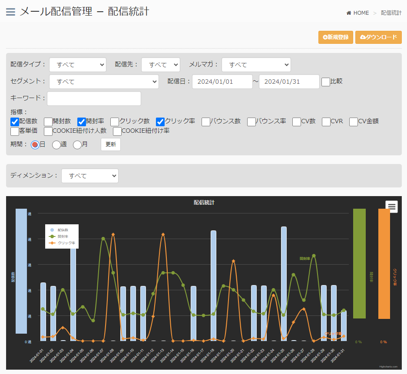
Task: Check the 比較 comparison checkbox
Action: pyautogui.click(x=326, y=82)
